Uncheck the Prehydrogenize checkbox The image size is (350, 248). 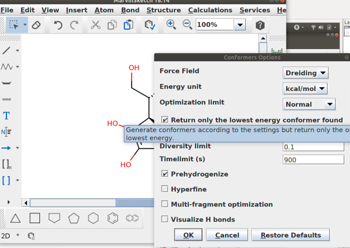165,173
